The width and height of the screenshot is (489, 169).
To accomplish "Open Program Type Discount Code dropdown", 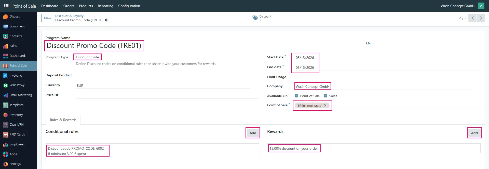I will click(87, 57).
